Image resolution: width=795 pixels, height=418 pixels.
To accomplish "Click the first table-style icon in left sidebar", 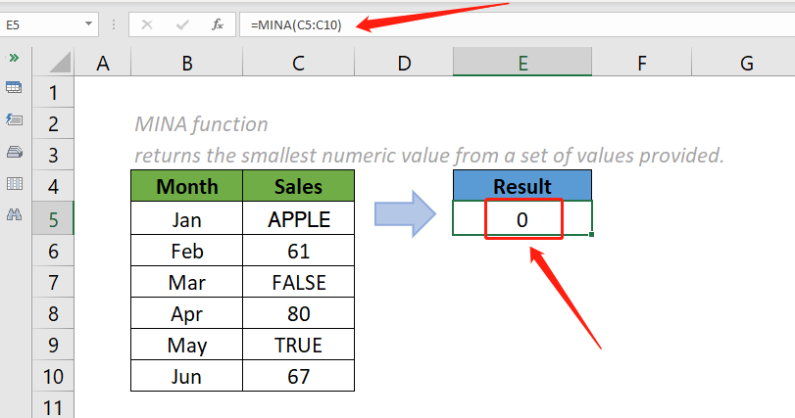I will point(15,88).
